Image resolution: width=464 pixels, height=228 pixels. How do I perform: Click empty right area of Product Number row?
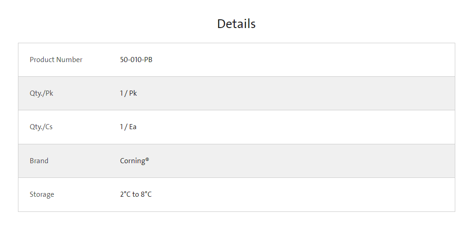[x=322, y=60]
